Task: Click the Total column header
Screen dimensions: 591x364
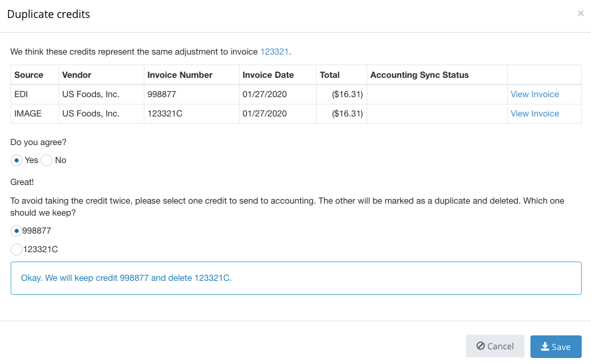Action: tap(329, 75)
